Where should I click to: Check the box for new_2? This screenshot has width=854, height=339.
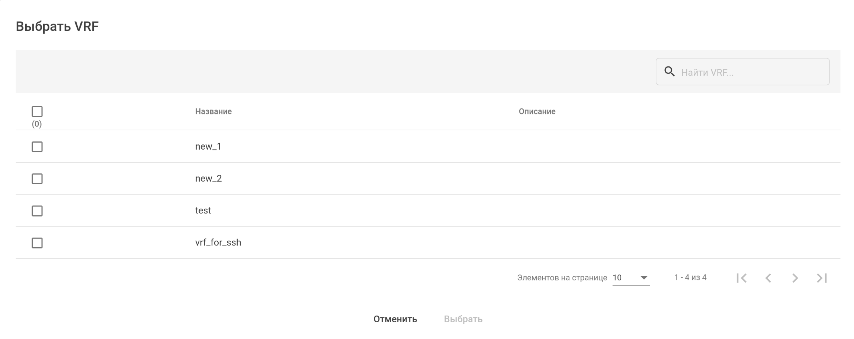[37, 179]
